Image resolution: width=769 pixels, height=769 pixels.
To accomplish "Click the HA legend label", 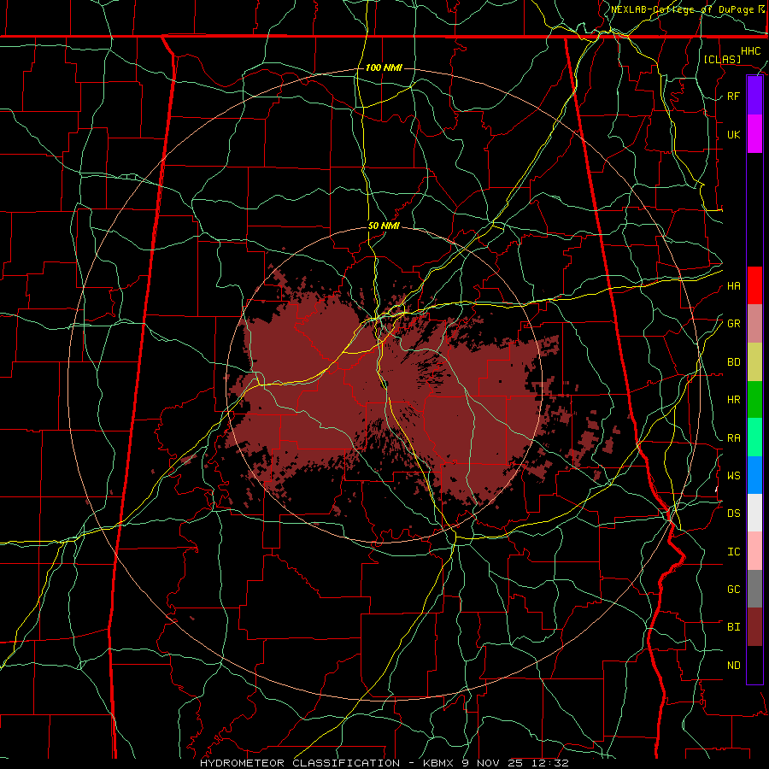I will click(x=733, y=285).
